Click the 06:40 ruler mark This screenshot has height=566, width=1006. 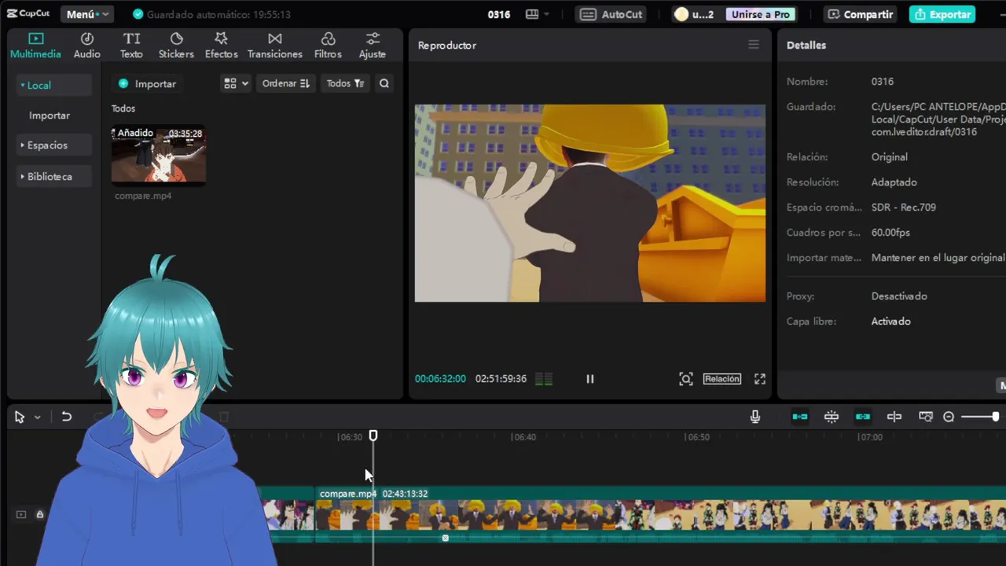tap(523, 437)
